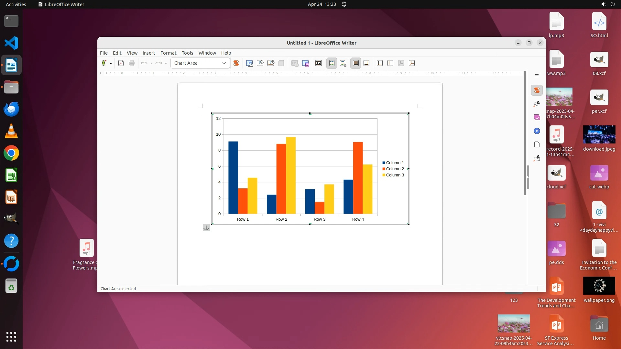Viewport: 621px width, 349px height.
Task: Open the sidebar Gallery panel
Action: coord(537,117)
